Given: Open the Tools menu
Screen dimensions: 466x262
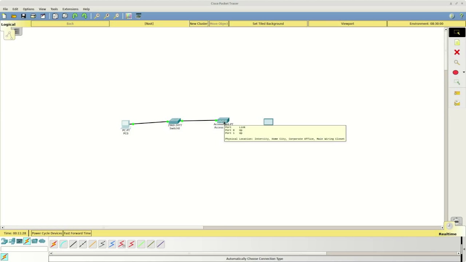Looking at the screenshot, I should pos(54,9).
